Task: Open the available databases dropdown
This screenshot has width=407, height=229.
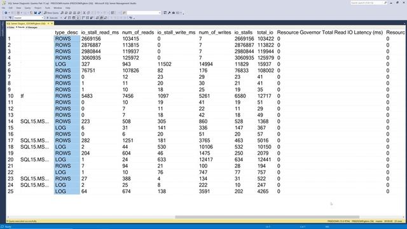Action: [x=43, y=18]
